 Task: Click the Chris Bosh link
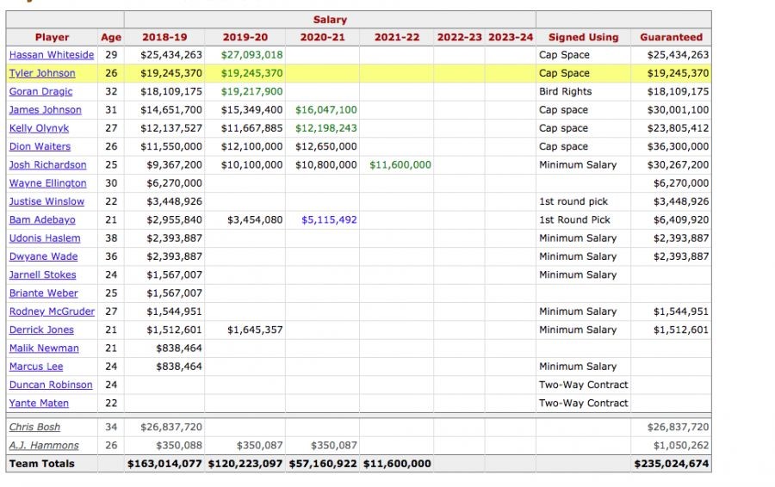point(34,427)
